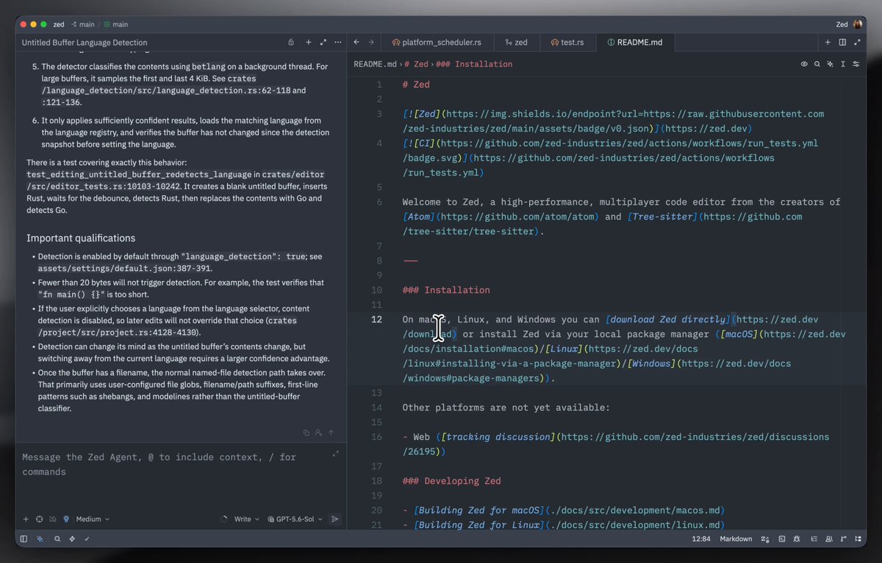Click the bolt icon beside status bar search
Image resolution: width=882 pixels, height=563 pixels.
71,539
